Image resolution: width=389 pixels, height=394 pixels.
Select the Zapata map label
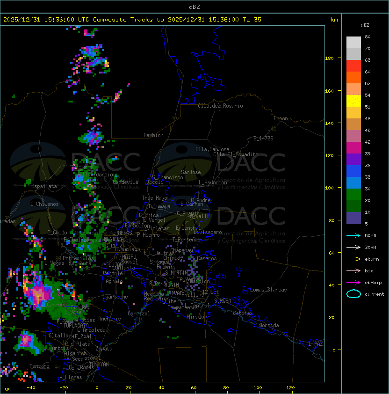(x=104, y=349)
